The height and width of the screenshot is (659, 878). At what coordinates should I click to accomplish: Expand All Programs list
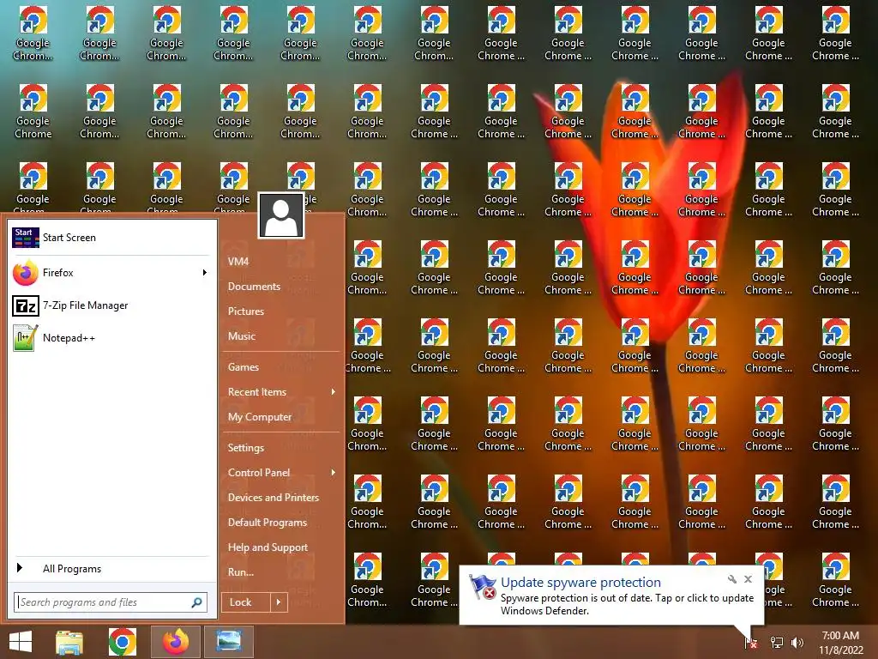click(x=111, y=569)
